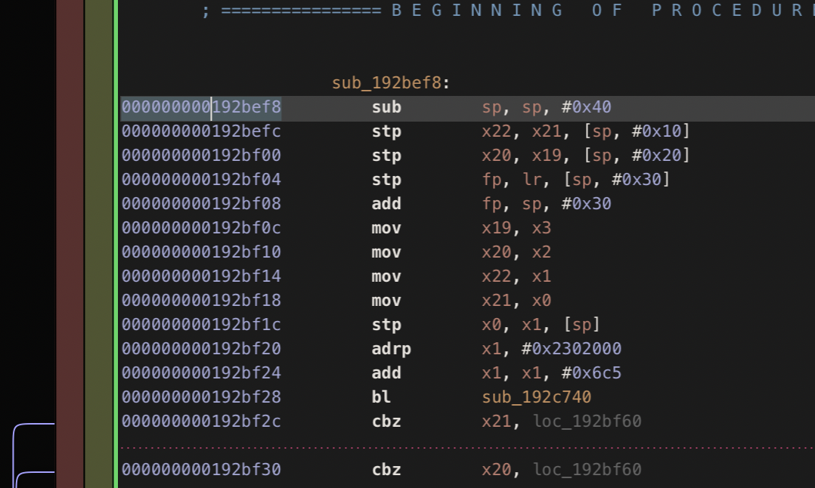
Task: Click the red column in left margin
Action: [70, 244]
